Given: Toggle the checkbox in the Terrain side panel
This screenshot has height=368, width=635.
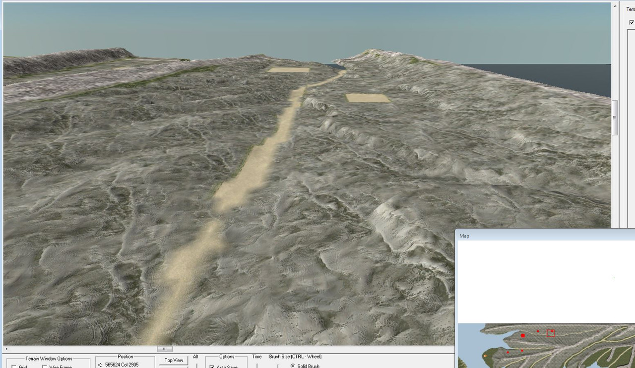Looking at the screenshot, I should [632, 22].
